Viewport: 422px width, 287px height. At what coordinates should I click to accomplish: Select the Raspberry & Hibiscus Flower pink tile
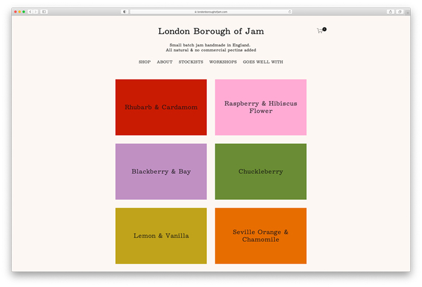261,107
